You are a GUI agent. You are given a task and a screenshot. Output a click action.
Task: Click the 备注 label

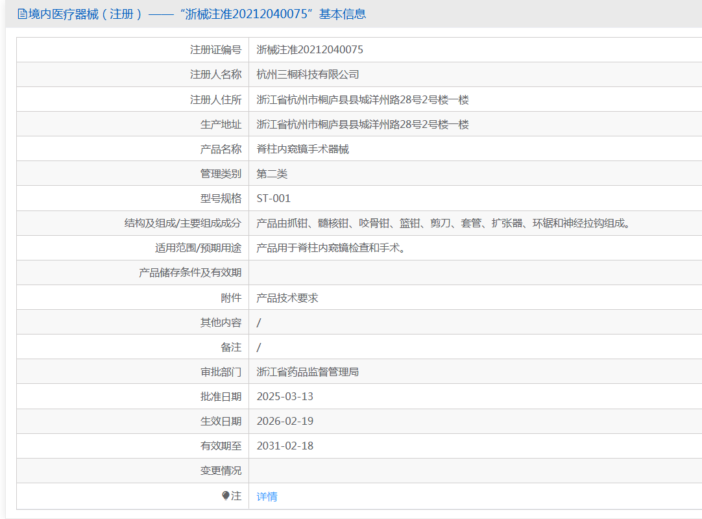click(231, 347)
